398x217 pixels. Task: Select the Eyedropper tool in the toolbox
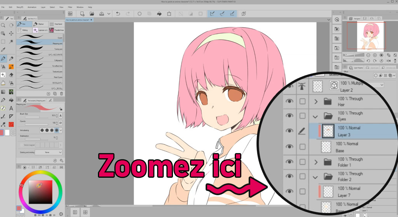click(3, 50)
